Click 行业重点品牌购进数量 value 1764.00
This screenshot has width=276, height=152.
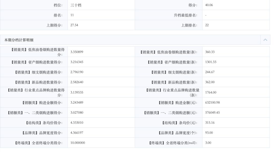point(211,92)
